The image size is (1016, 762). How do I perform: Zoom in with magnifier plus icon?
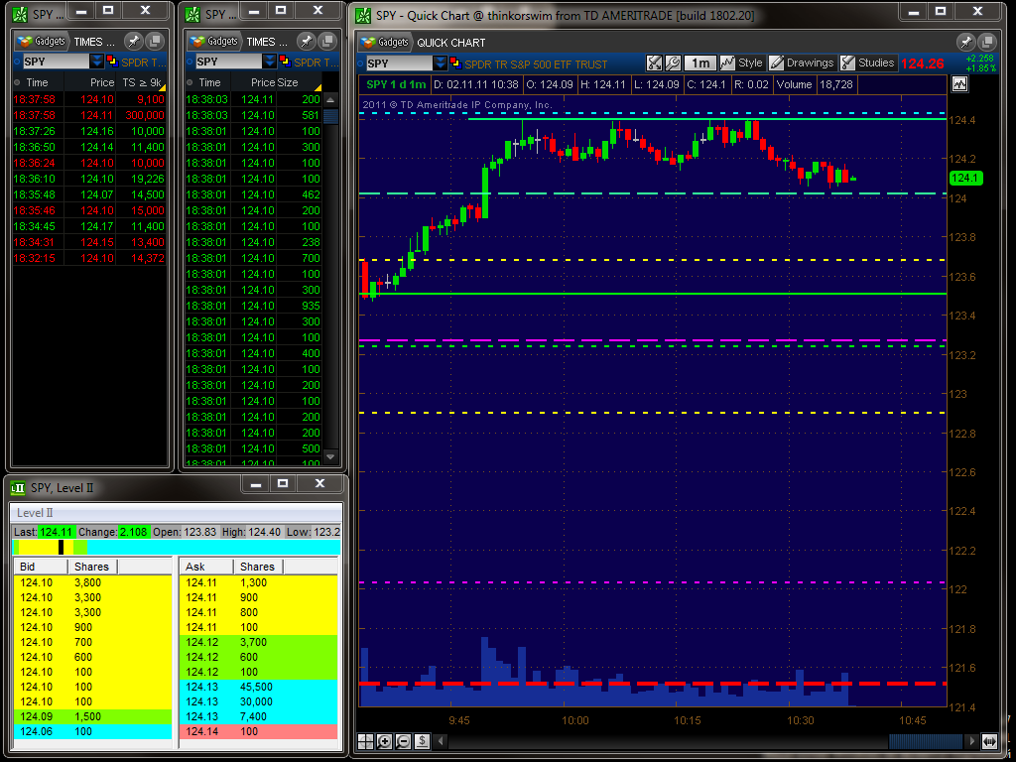(384, 740)
